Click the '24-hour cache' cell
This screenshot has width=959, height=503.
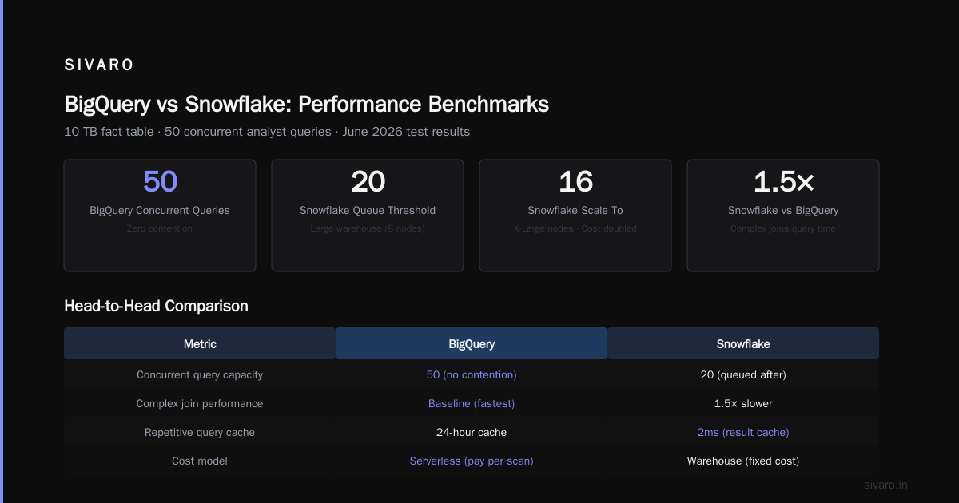(472, 432)
